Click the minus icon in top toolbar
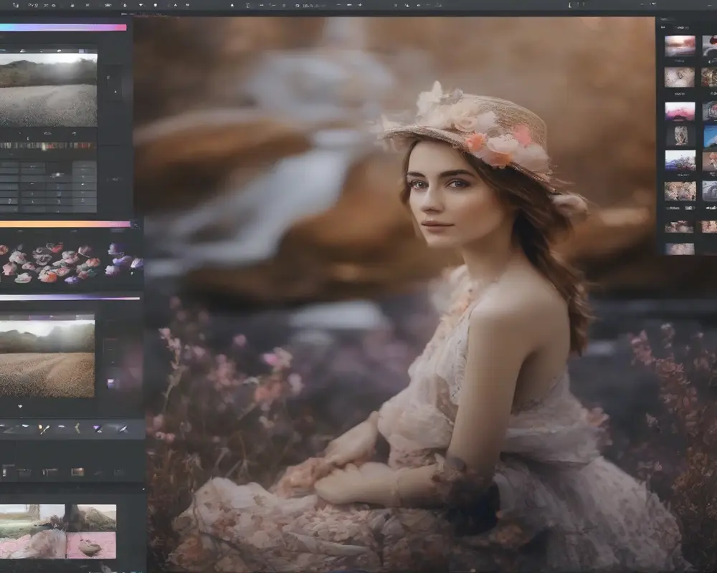 tap(349, 5)
